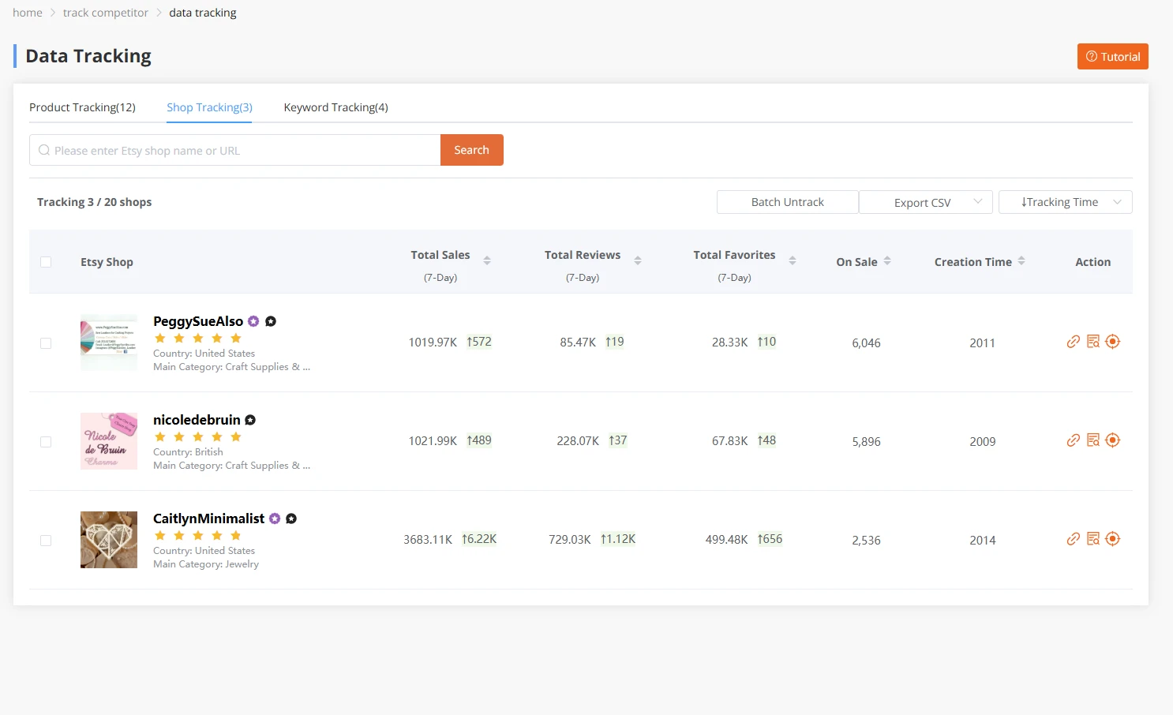This screenshot has height=715, width=1173.
Task: Click the target tracking icon for CaitlynMinimalist
Action: click(x=1112, y=538)
